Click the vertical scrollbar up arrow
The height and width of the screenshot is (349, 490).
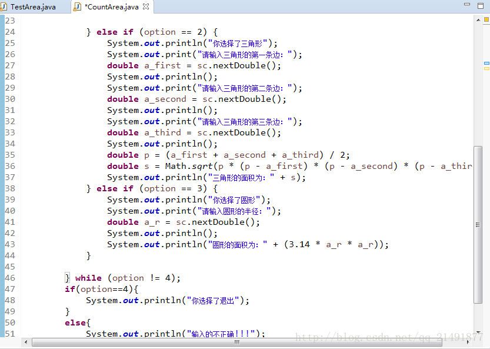pyautogui.click(x=478, y=20)
